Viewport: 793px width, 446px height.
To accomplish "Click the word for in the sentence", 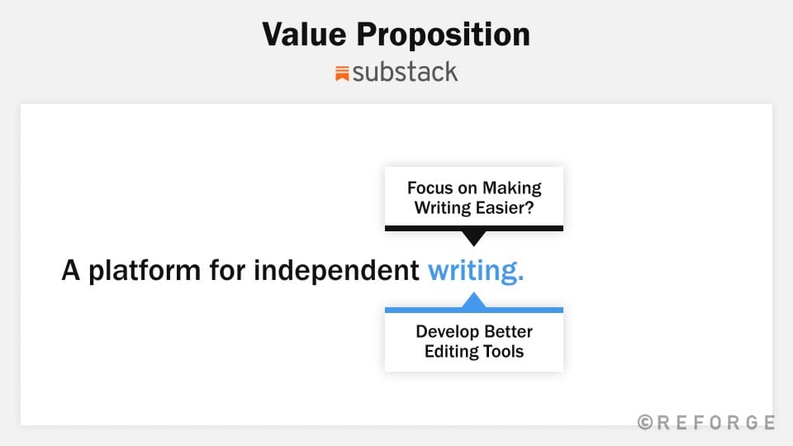I will 227,270.
